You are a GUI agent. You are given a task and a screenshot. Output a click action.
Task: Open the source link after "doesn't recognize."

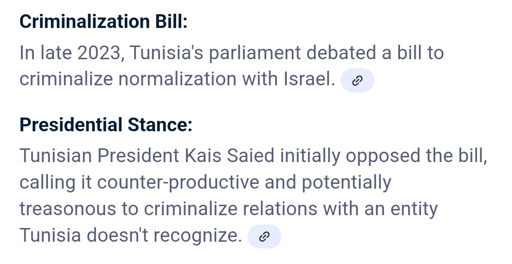[x=264, y=237]
